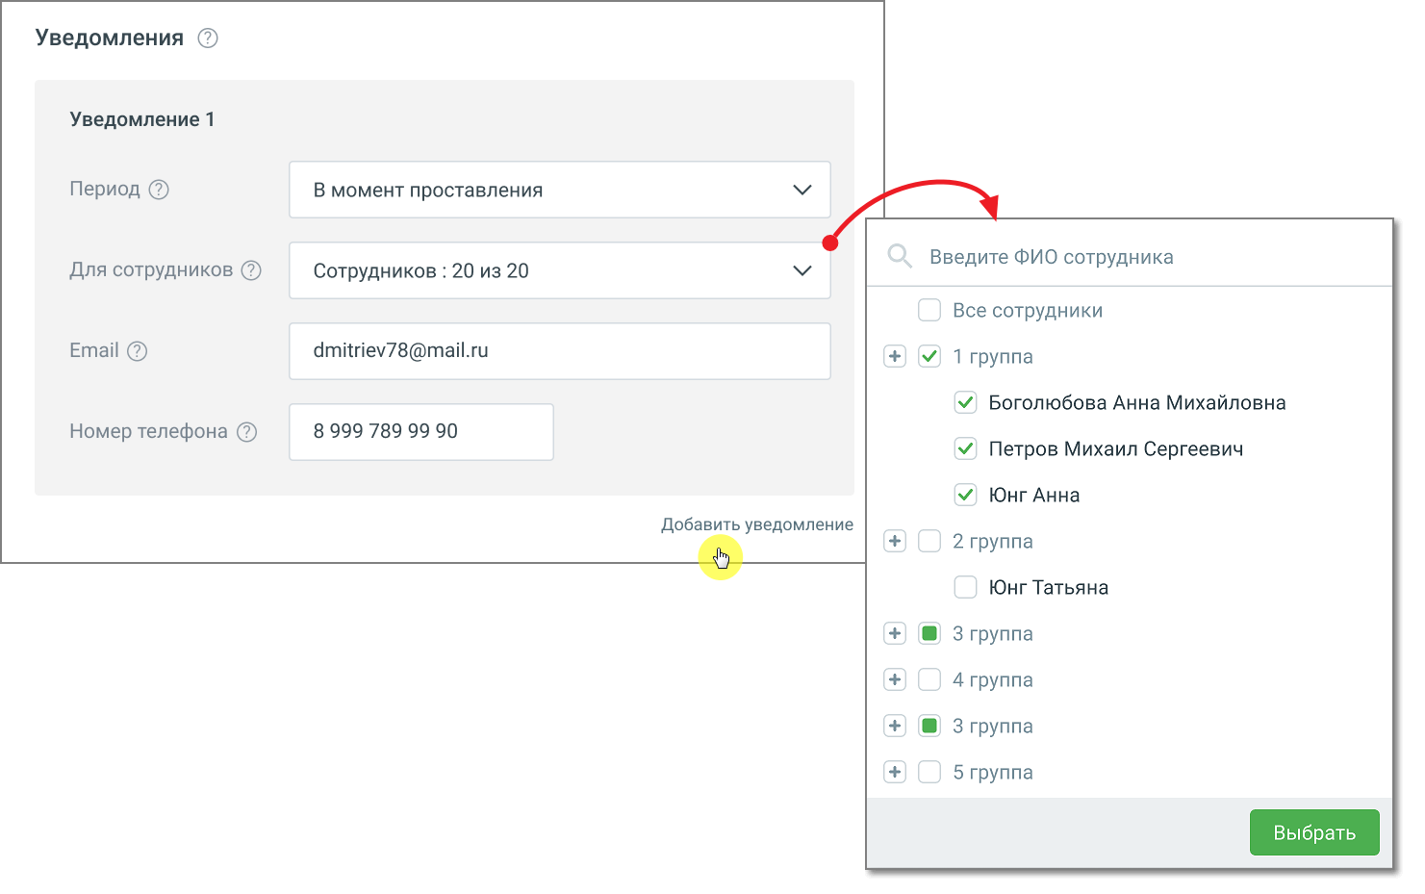Screen dimensions: 1425x894
Task: Uncheck Петров Михаил Сергеевич
Action: point(965,448)
